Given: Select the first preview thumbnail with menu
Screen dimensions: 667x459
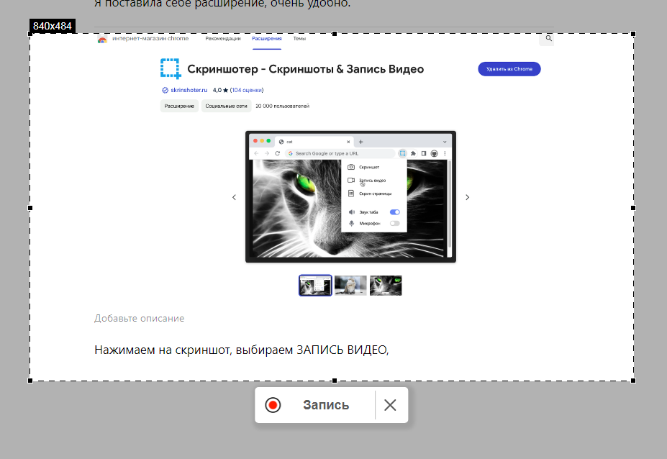Looking at the screenshot, I should click(315, 286).
